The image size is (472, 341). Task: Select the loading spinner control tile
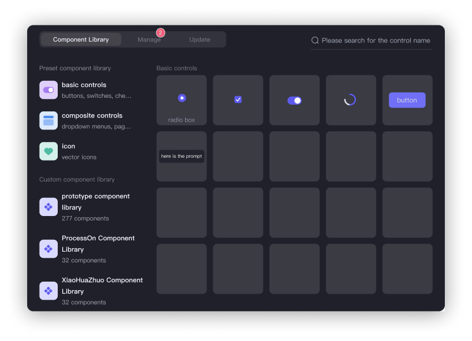[350, 100]
